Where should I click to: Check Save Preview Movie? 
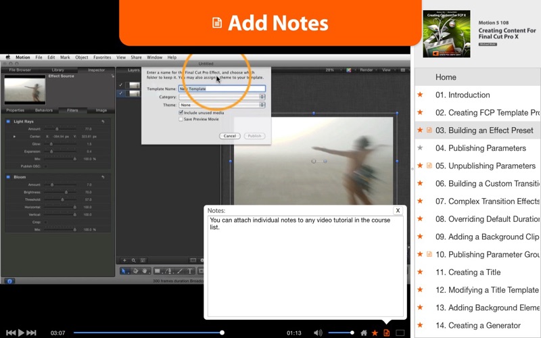[x=181, y=119]
